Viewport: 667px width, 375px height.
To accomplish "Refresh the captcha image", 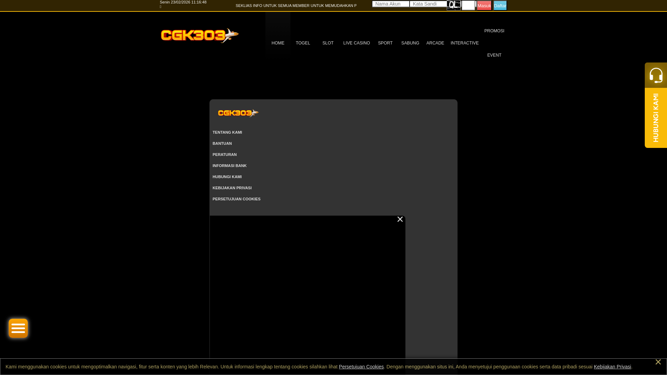I will click(x=454, y=5).
